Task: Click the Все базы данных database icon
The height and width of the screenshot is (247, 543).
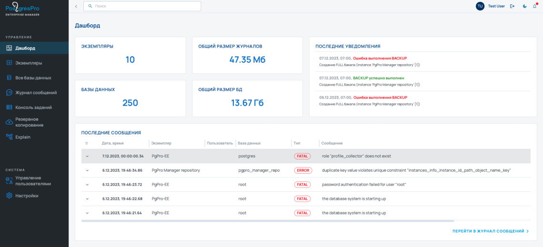Action: click(10, 78)
